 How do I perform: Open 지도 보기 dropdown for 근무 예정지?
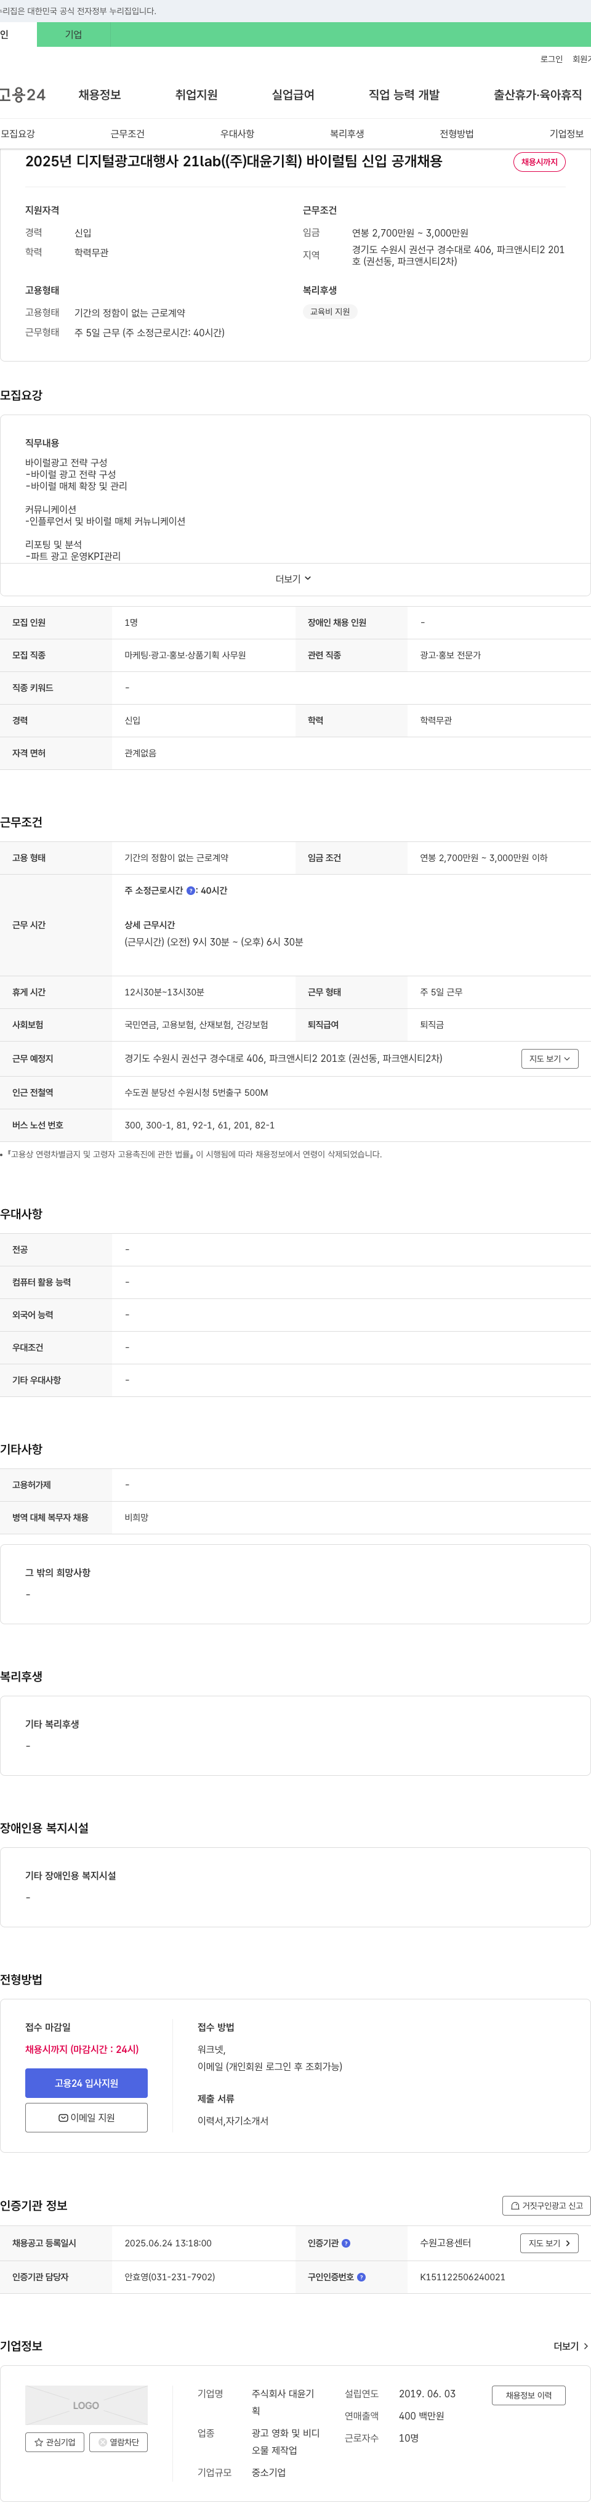click(549, 1059)
